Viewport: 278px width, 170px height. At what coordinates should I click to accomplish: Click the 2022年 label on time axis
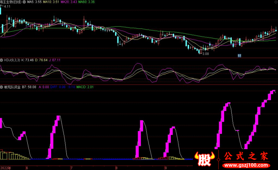pos(6,168)
